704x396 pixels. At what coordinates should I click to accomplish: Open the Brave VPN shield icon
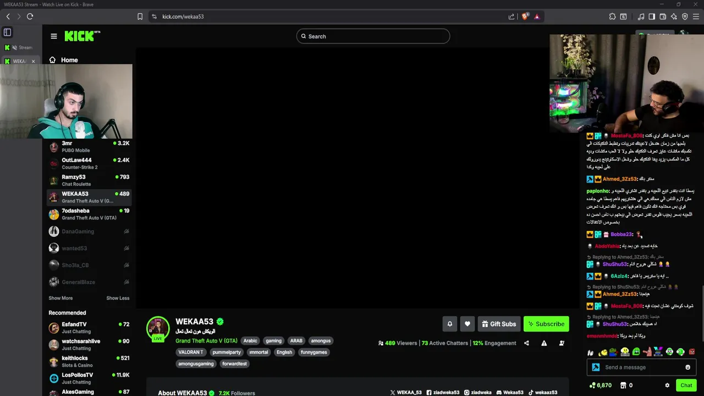685,16
